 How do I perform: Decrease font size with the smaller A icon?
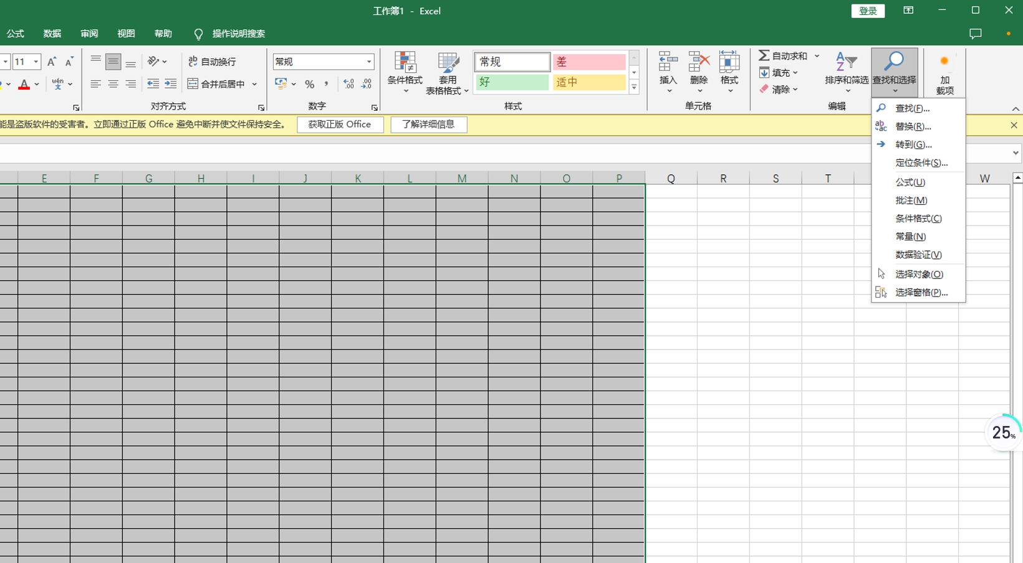69,61
